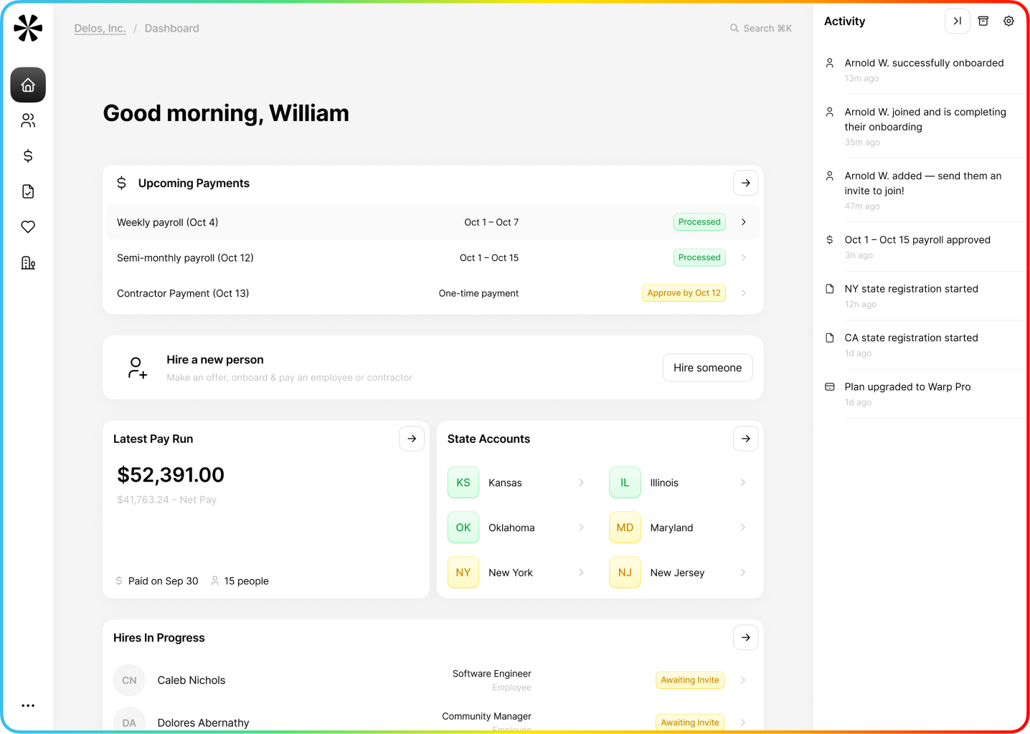
Task: Open the three-dot more menu
Action: [x=28, y=705]
